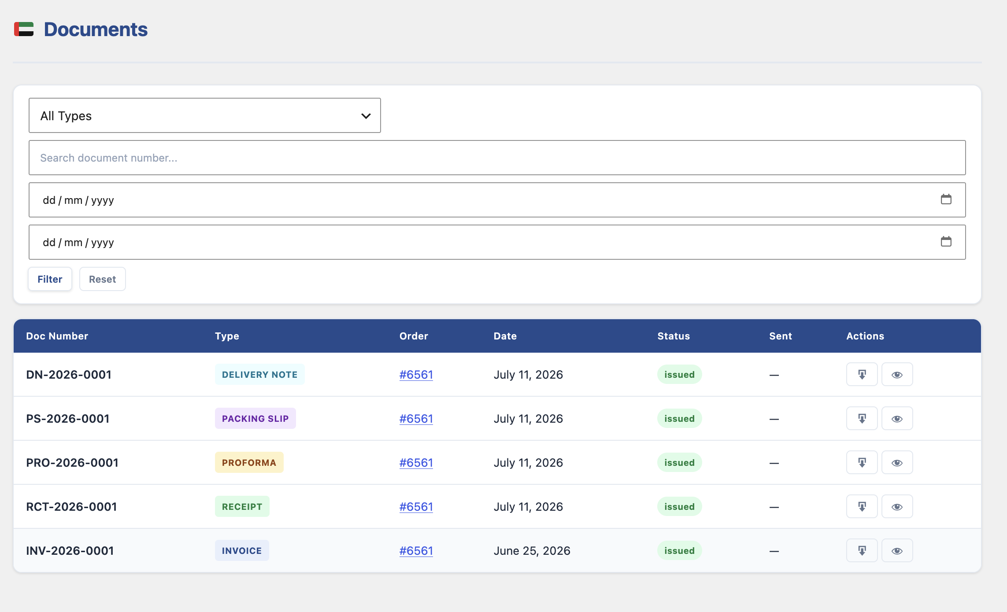
Task: Open the calendar picker on the second date field
Action: click(946, 242)
